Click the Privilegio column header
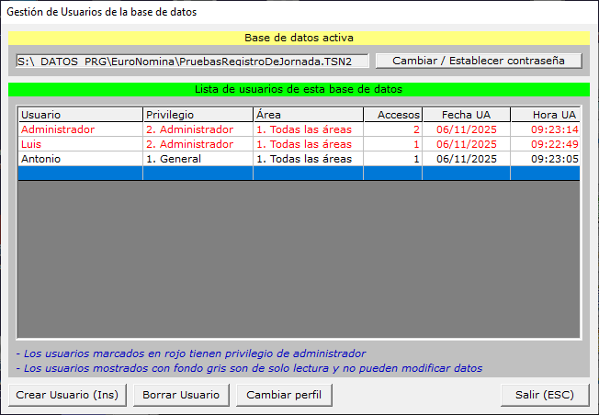 point(198,115)
